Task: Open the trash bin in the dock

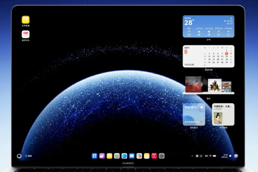Action: click(117, 156)
